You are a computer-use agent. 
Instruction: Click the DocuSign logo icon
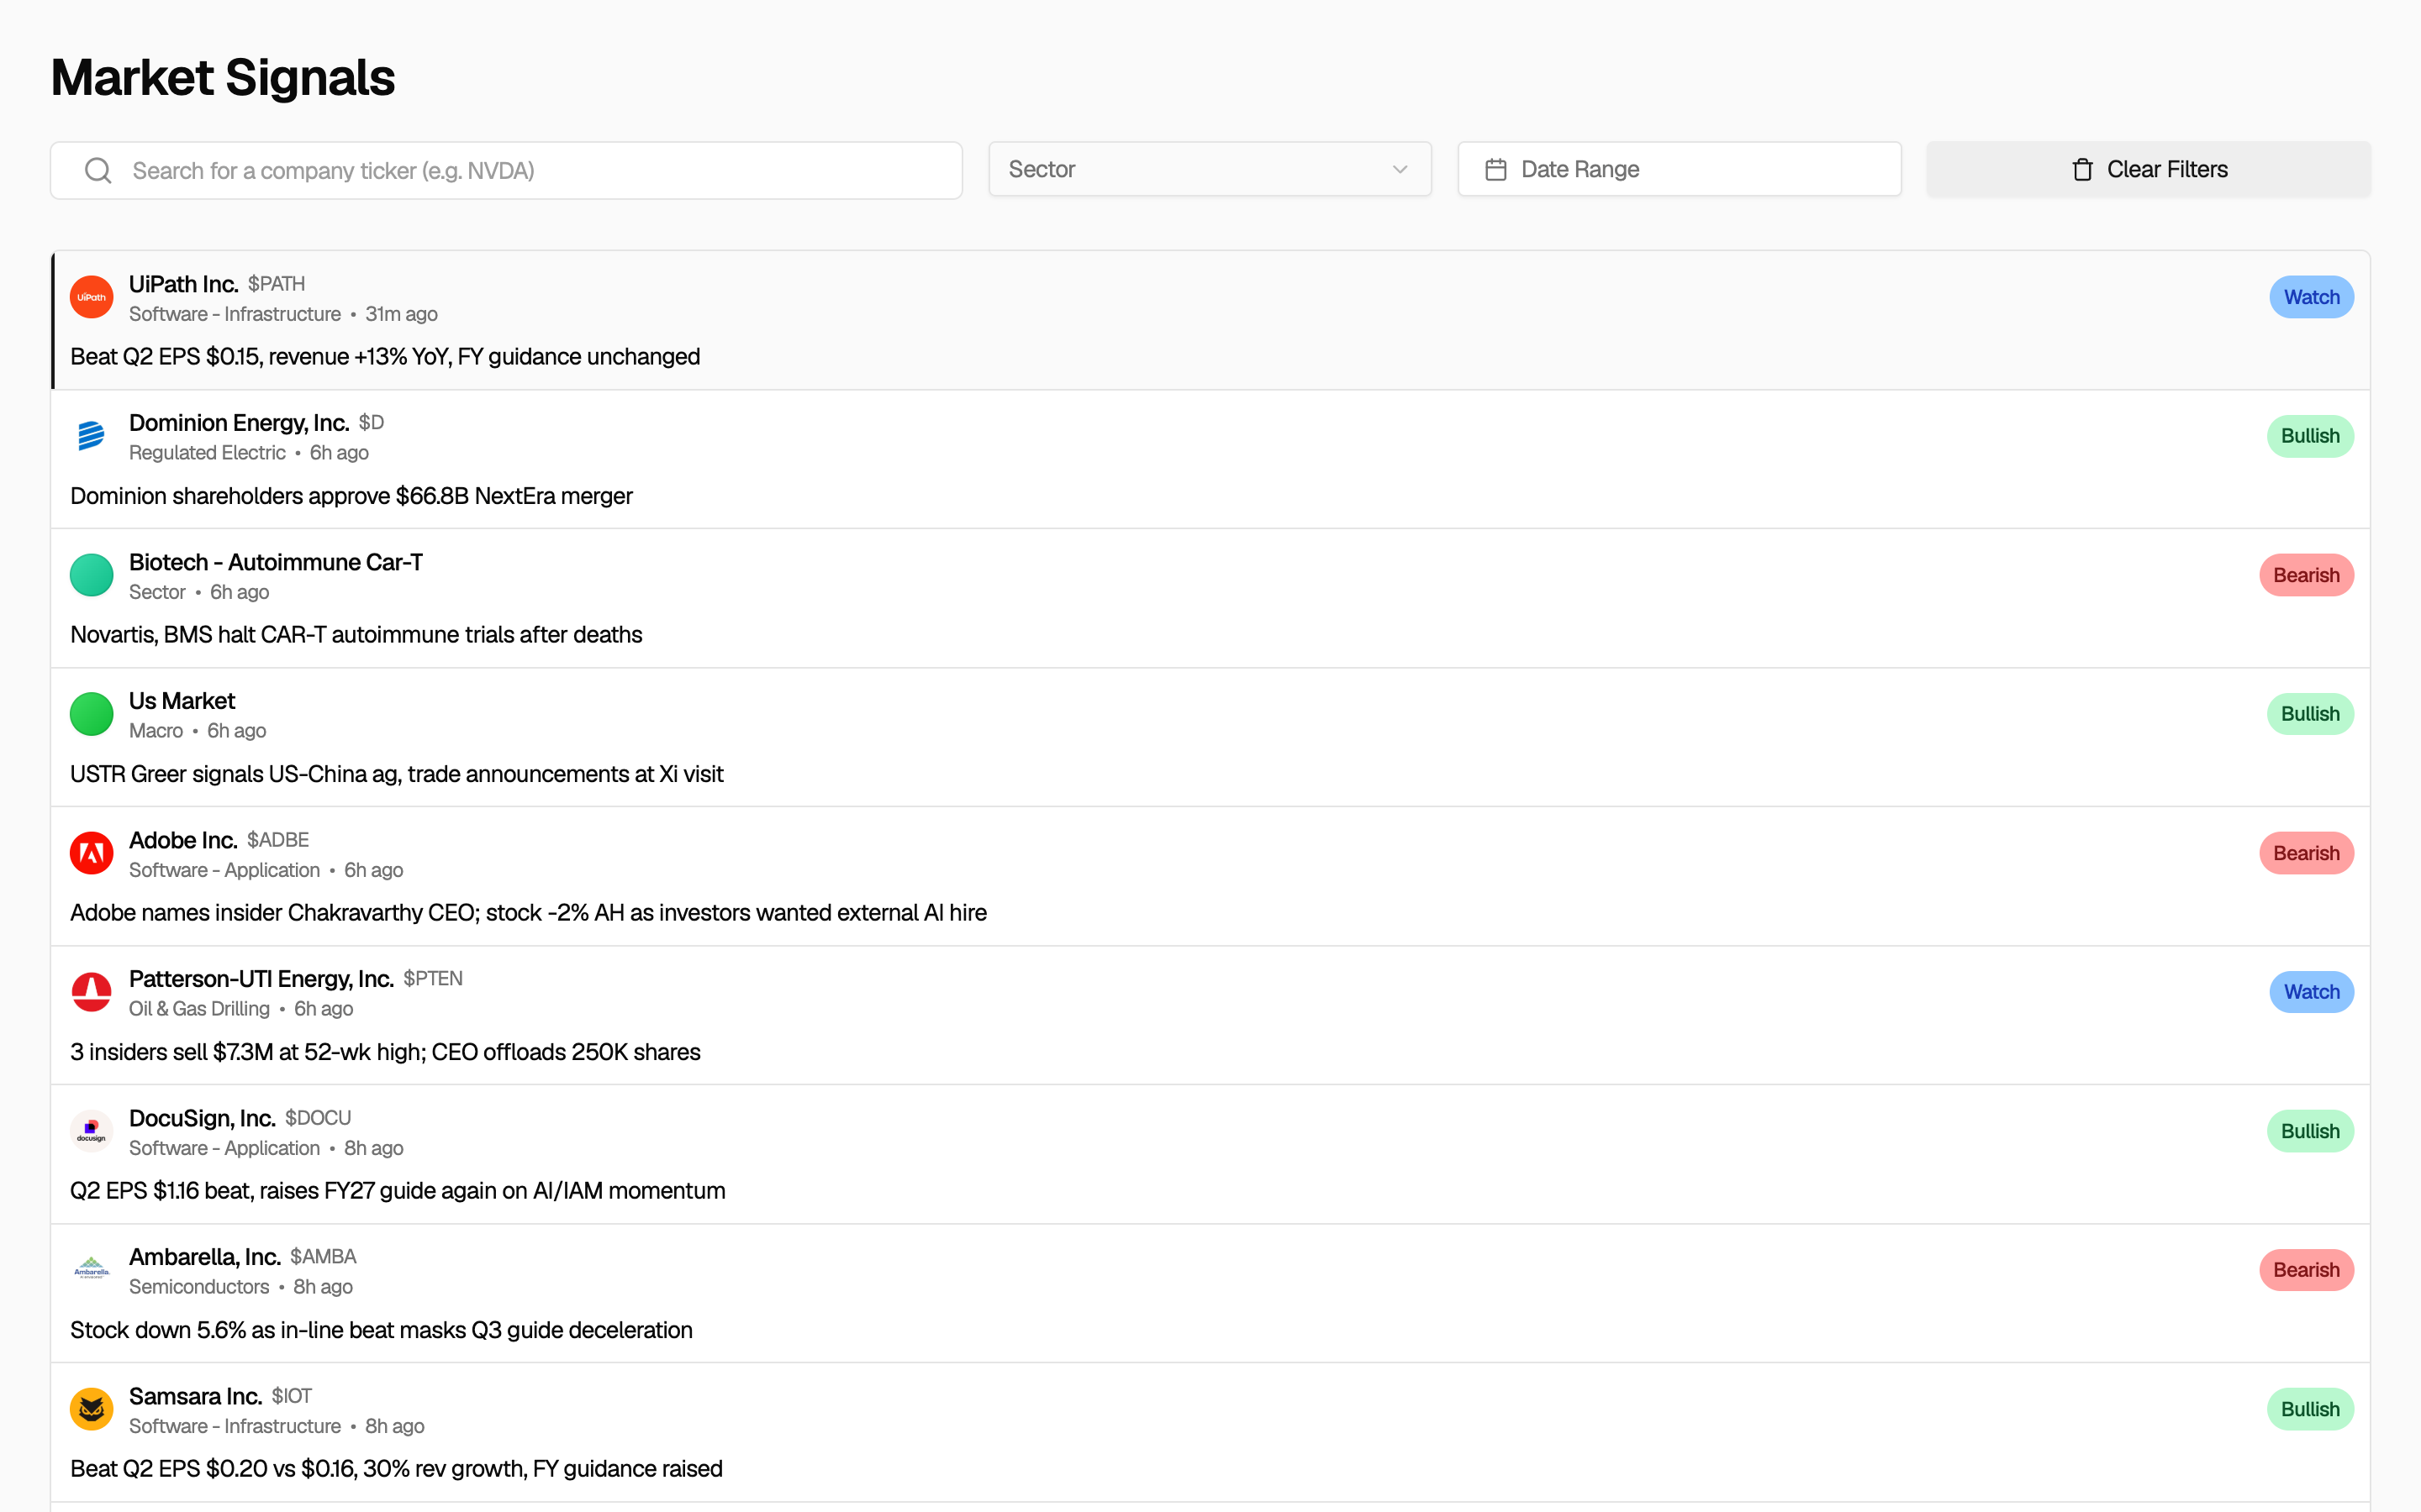point(91,1131)
